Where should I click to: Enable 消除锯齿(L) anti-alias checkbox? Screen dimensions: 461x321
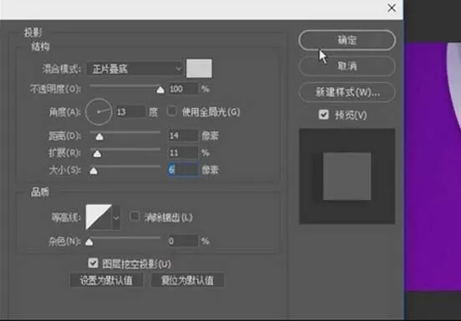[134, 216]
